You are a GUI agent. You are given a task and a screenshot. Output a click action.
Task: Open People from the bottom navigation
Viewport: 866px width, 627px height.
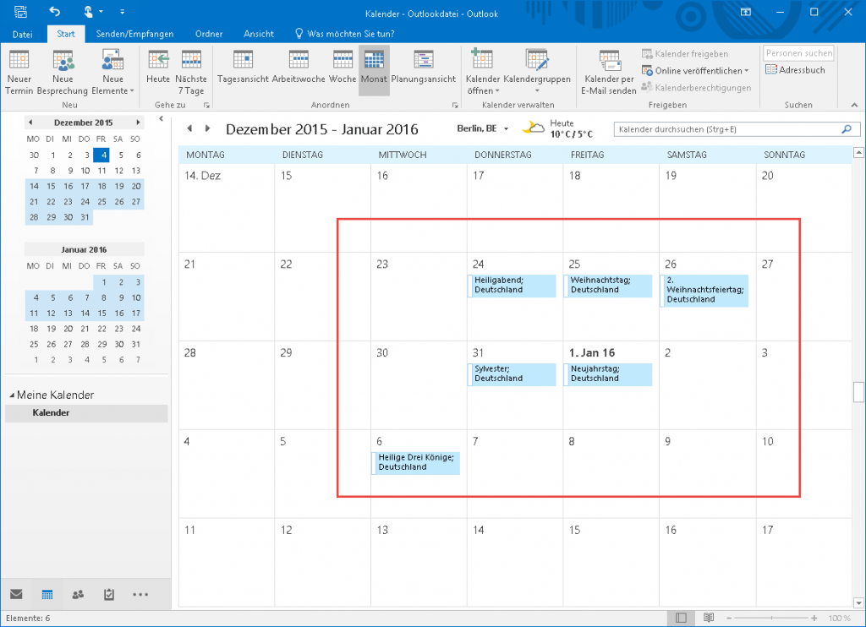(x=78, y=594)
